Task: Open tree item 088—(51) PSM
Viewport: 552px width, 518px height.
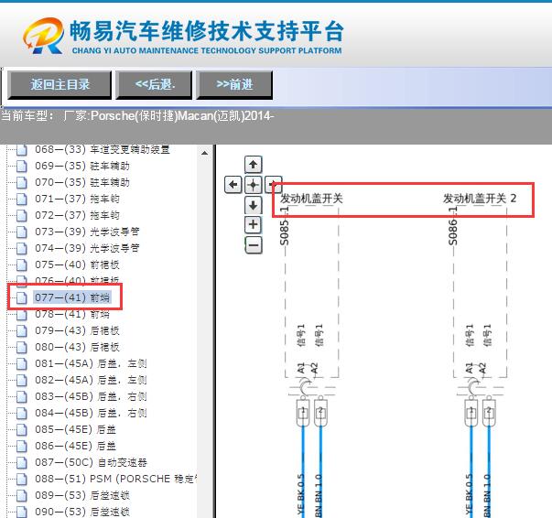Action: [x=115, y=479]
